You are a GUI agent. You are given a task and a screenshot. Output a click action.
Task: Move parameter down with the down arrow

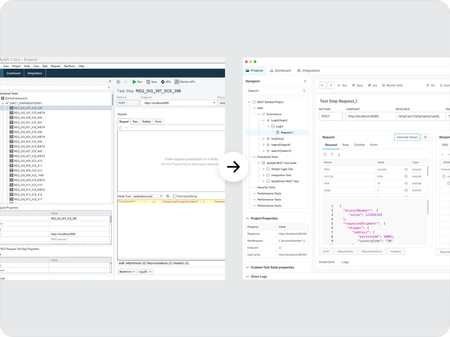[339, 155]
